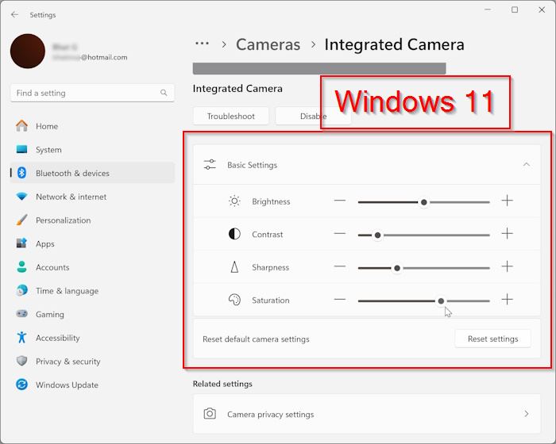This screenshot has height=444, width=556.
Task: Click the Sharpness triangle icon
Action: [234, 267]
